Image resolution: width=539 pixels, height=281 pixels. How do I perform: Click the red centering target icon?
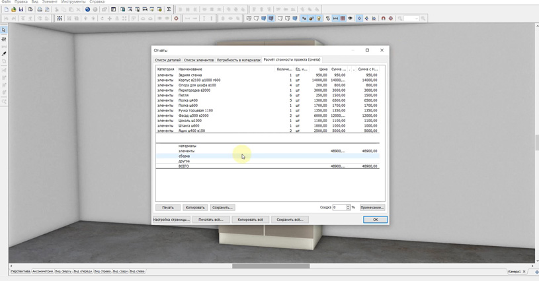click(x=176, y=18)
